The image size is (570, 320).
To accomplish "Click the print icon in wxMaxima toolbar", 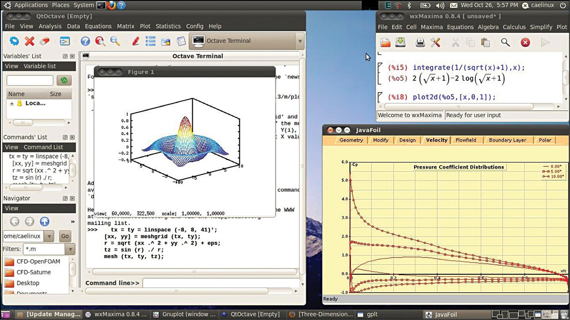I will coord(420,42).
